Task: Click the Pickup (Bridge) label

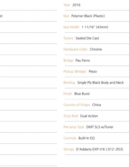Action: 75,72
